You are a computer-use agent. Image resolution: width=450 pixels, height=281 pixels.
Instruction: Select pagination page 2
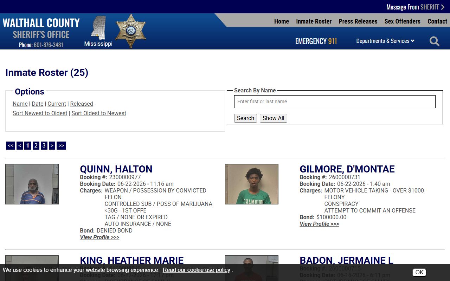(x=36, y=145)
